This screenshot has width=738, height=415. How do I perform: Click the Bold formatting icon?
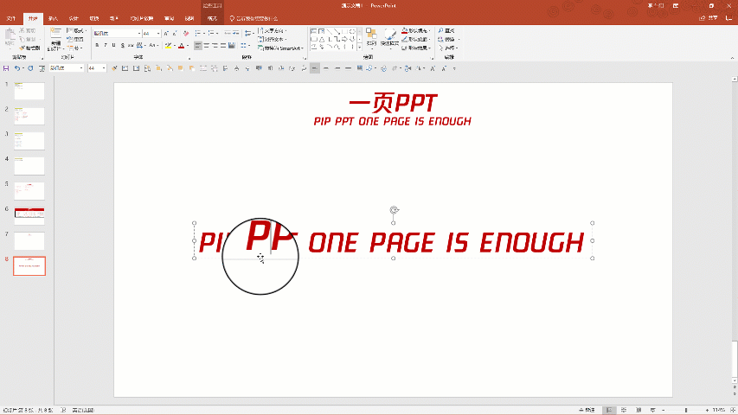click(98, 45)
